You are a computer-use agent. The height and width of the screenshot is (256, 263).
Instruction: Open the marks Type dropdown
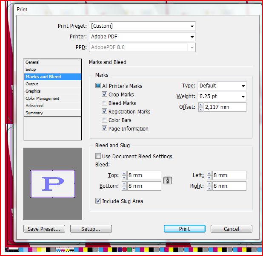222,86
